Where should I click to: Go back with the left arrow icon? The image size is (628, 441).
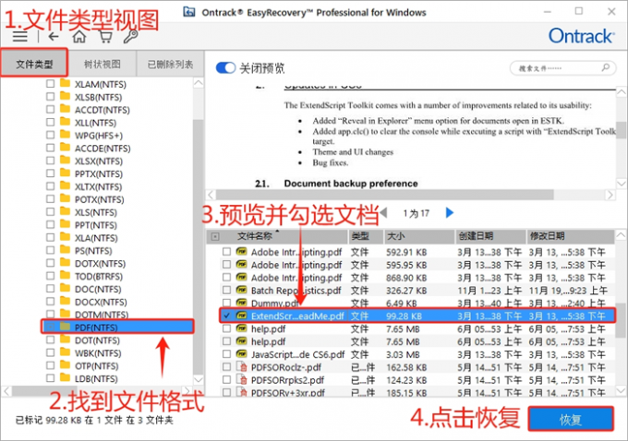point(54,37)
